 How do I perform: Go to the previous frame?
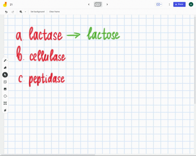point(89,4)
